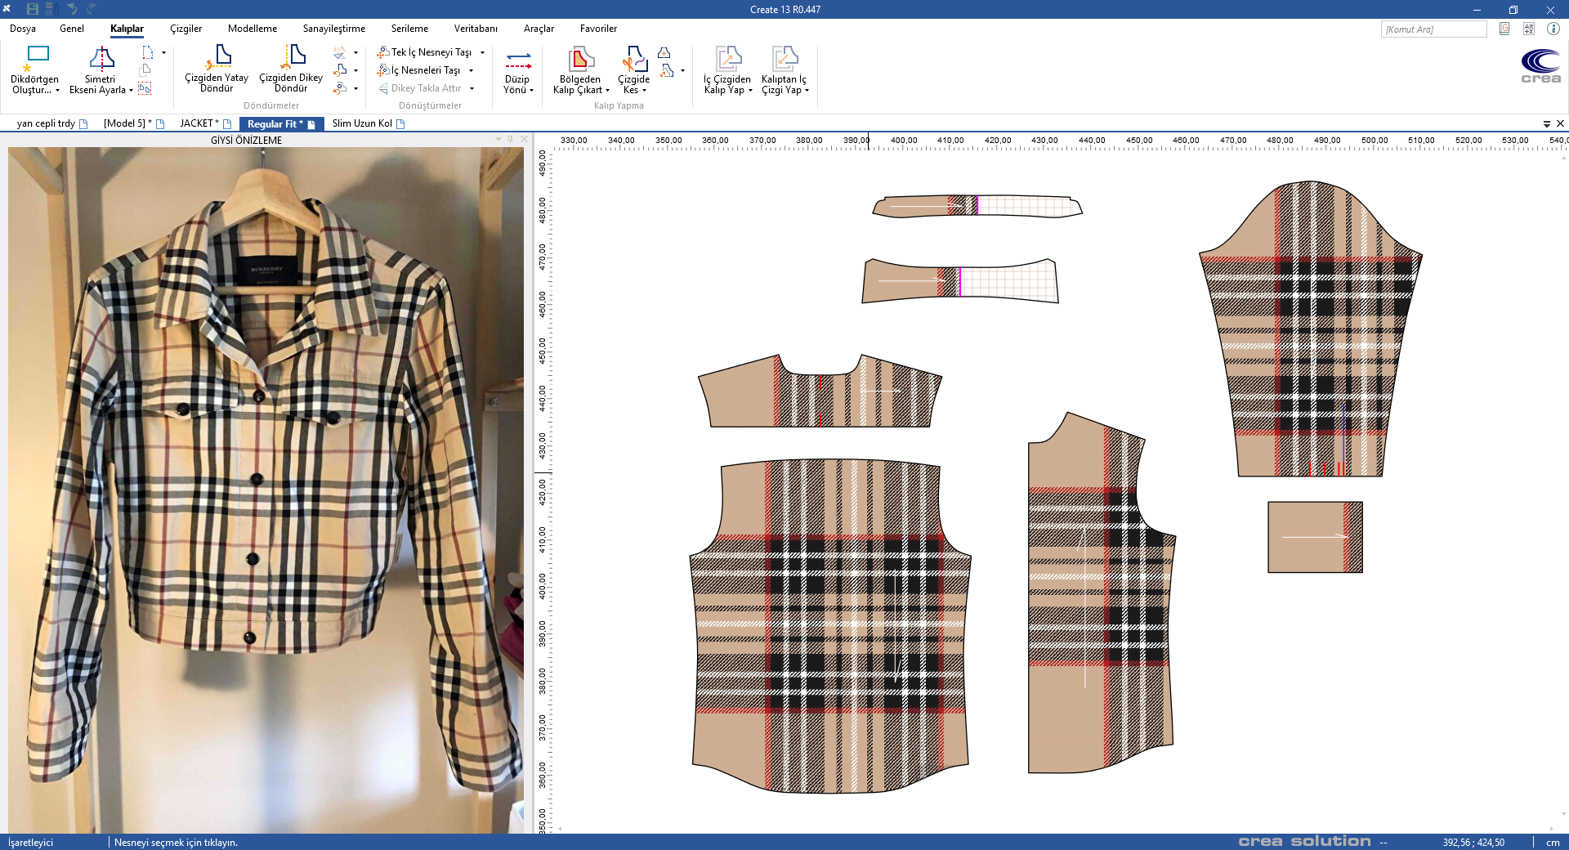Activate the Çizgide Kes scissors tool
The image size is (1569, 850).
click(634, 59)
